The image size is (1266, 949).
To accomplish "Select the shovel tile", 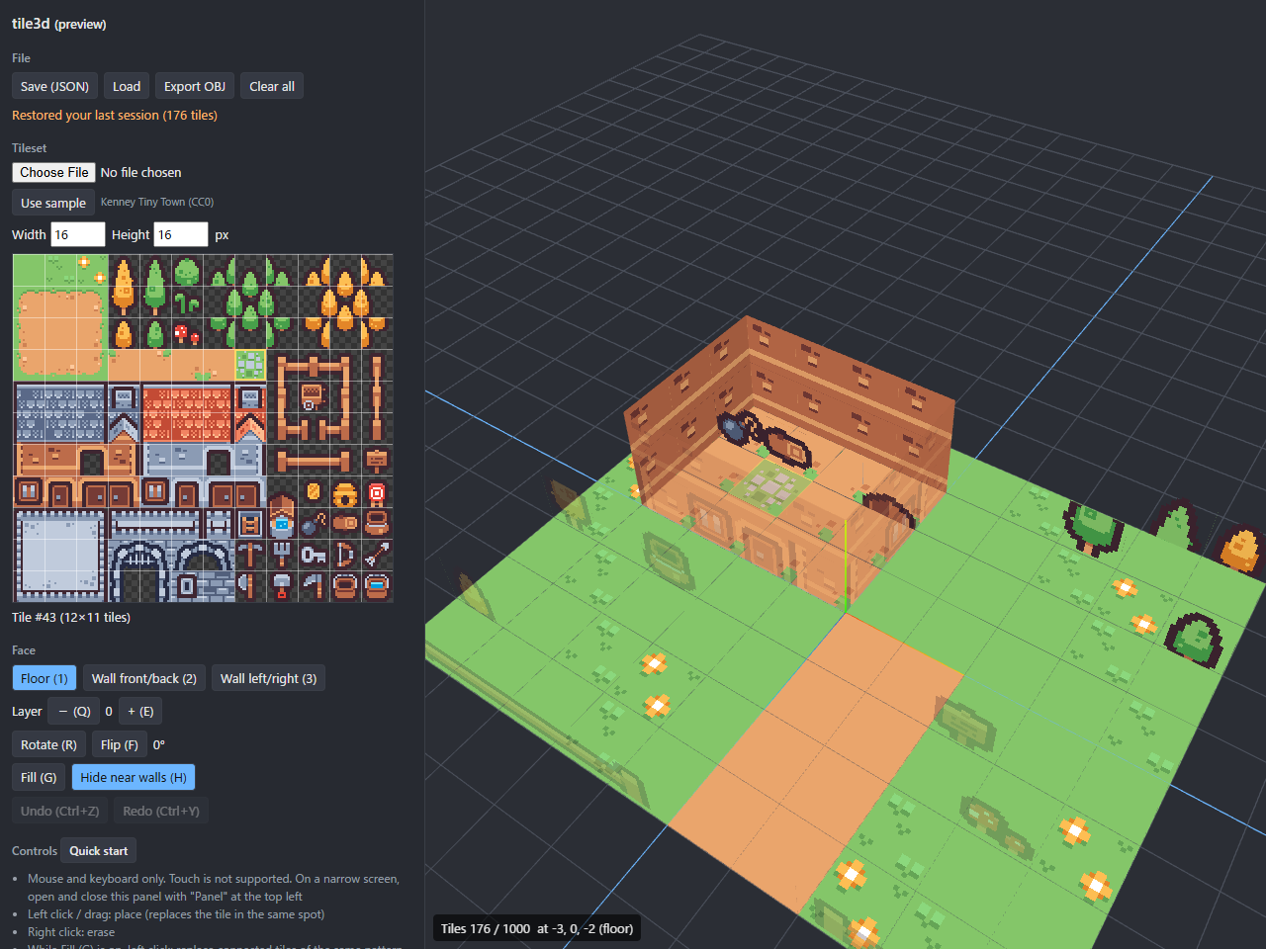I will pyautogui.click(x=282, y=587).
